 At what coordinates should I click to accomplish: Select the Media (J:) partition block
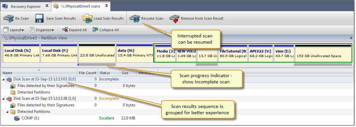(x=165, y=53)
